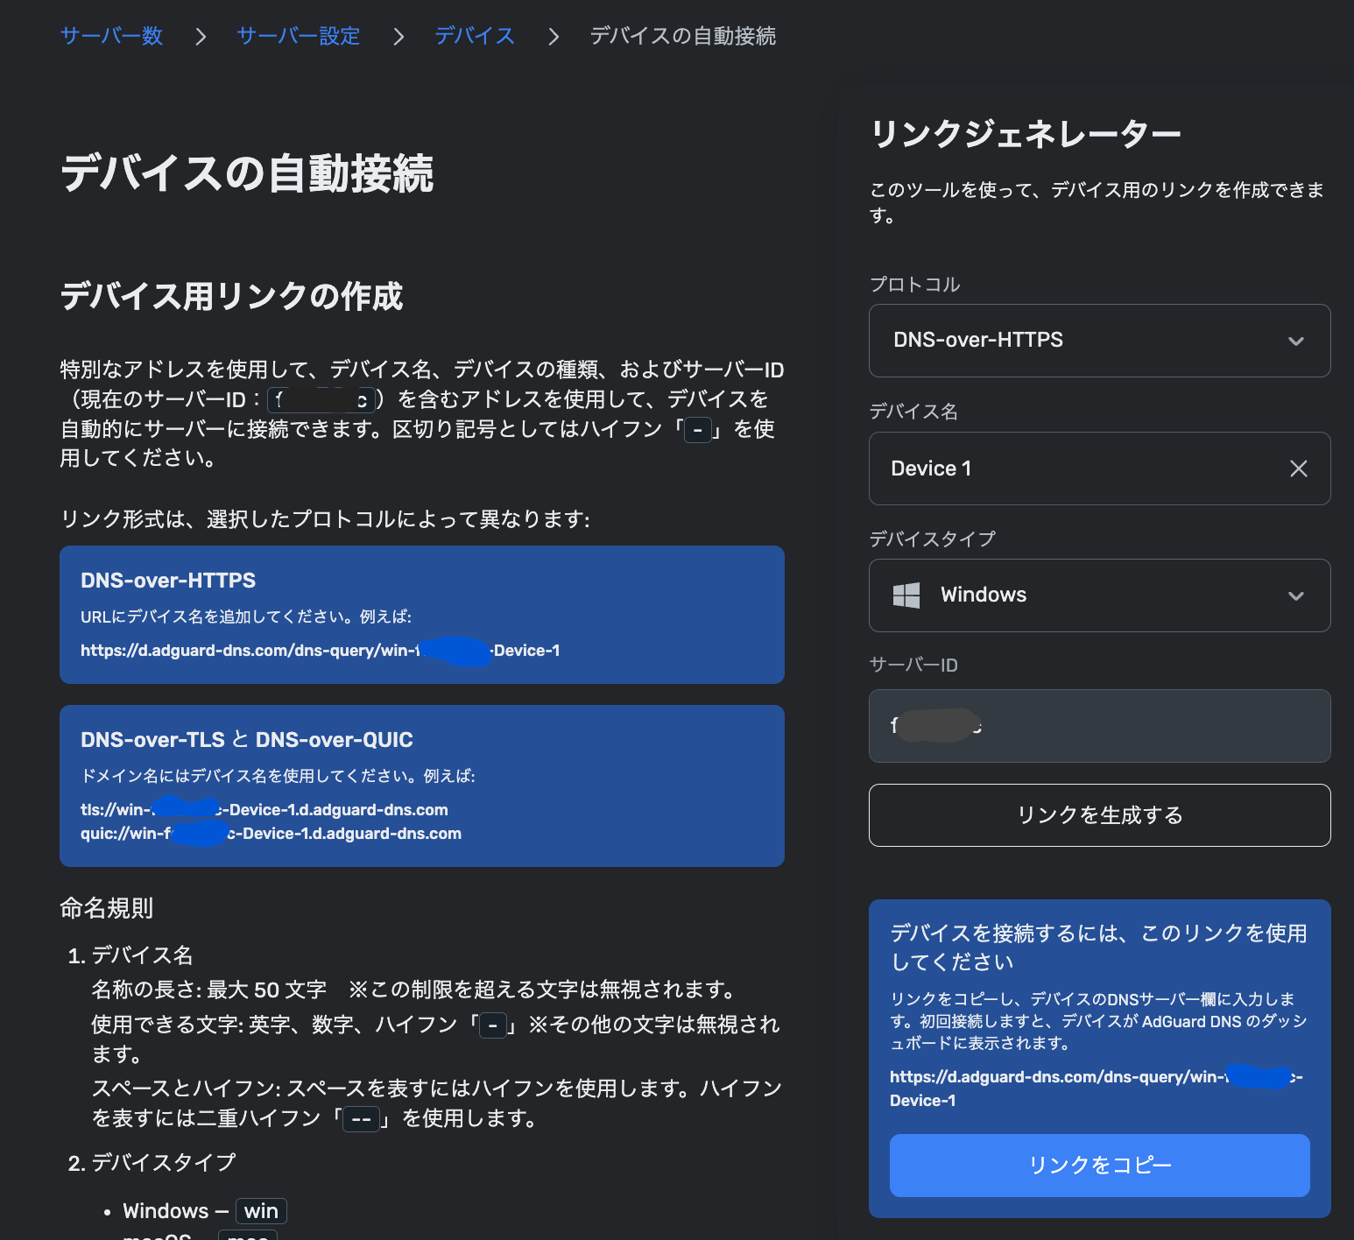The width and height of the screenshot is (1354, 1240).
Task: Select generated https link in blue panel
Action: pyautogui.click(x=1097, y=1089)
